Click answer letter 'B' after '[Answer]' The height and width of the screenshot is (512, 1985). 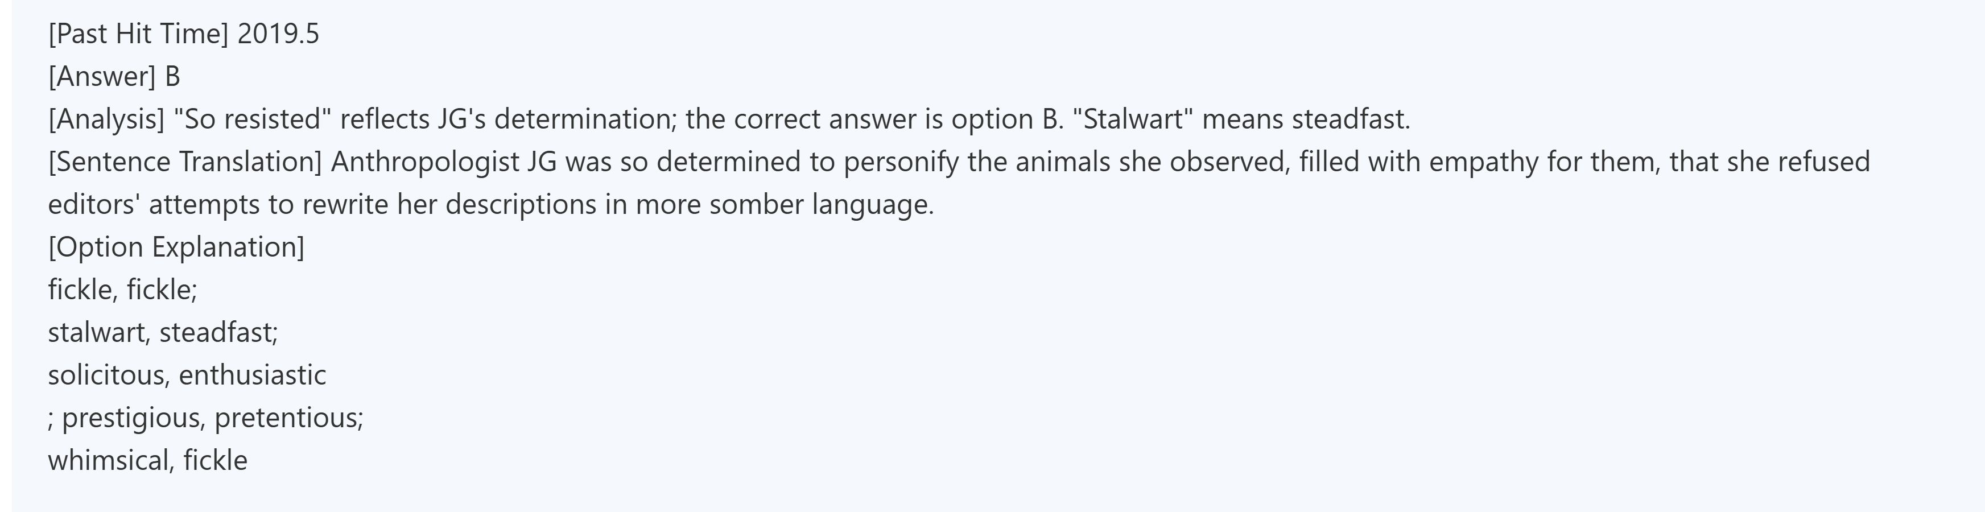click(x=172, y=77)
